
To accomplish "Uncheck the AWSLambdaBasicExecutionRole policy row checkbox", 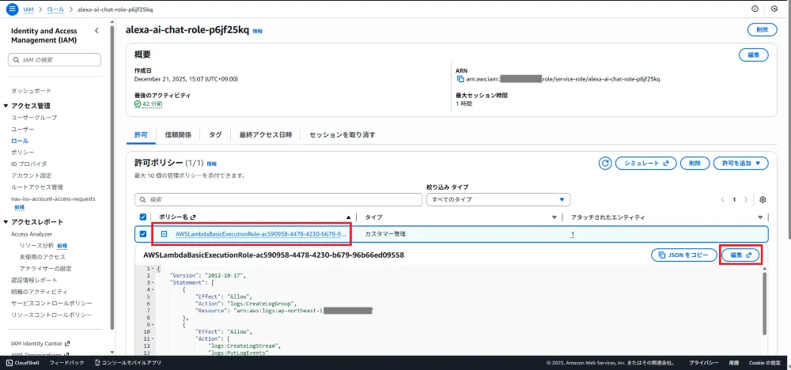I will [x=142, y=234].
